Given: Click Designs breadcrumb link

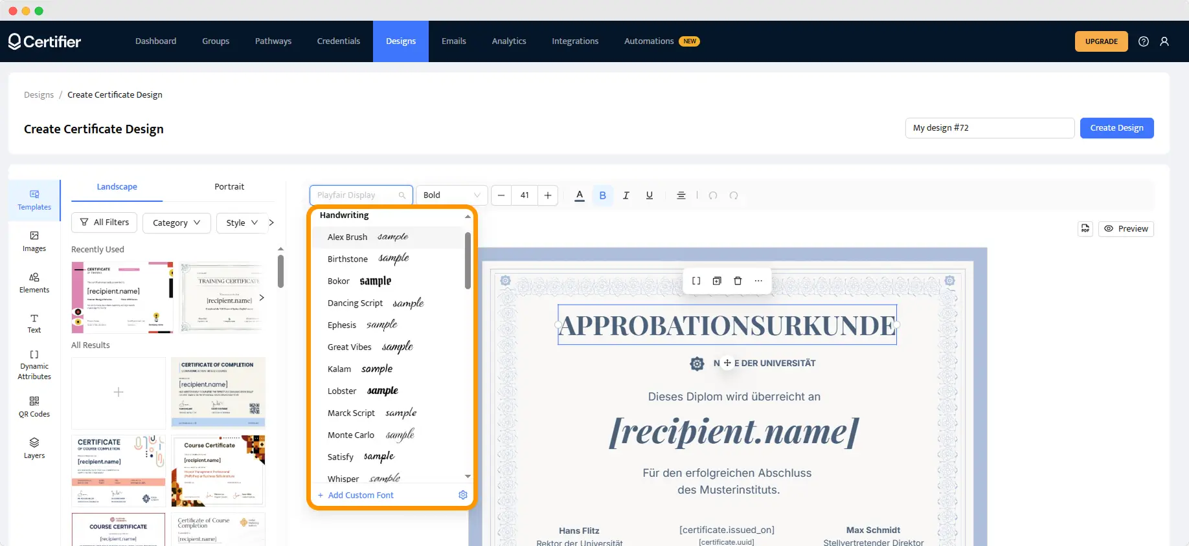Looking at the screenshot, I should pyautogui.click(x=39, y=94).
